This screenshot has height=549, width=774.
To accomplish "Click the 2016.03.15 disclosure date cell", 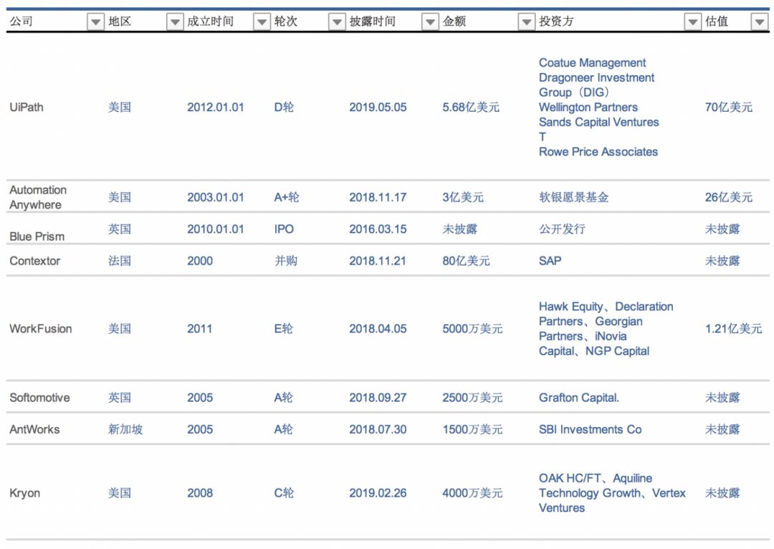I will (378, 229).
